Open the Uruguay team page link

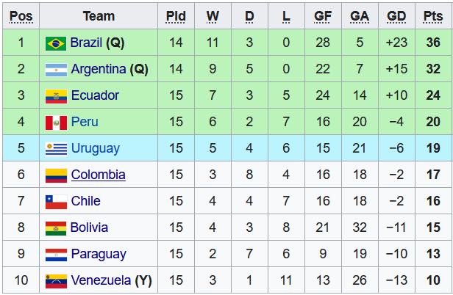(95, 149)
